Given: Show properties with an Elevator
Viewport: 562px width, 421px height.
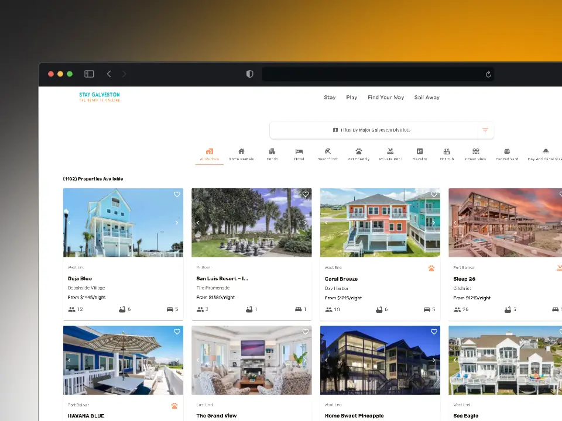Looking at the screenshot, I should [x=420, y=154].
